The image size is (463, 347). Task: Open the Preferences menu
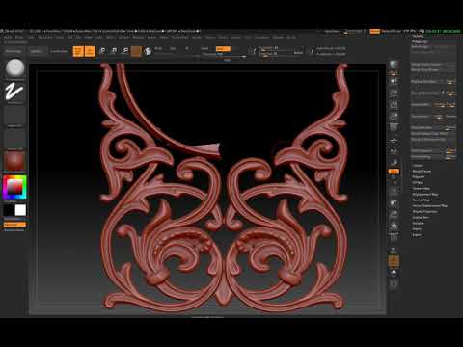179,38
